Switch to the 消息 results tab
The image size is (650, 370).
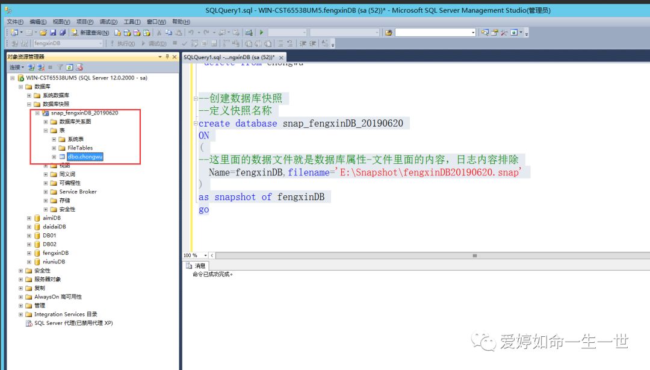click(x=196, y=266)
